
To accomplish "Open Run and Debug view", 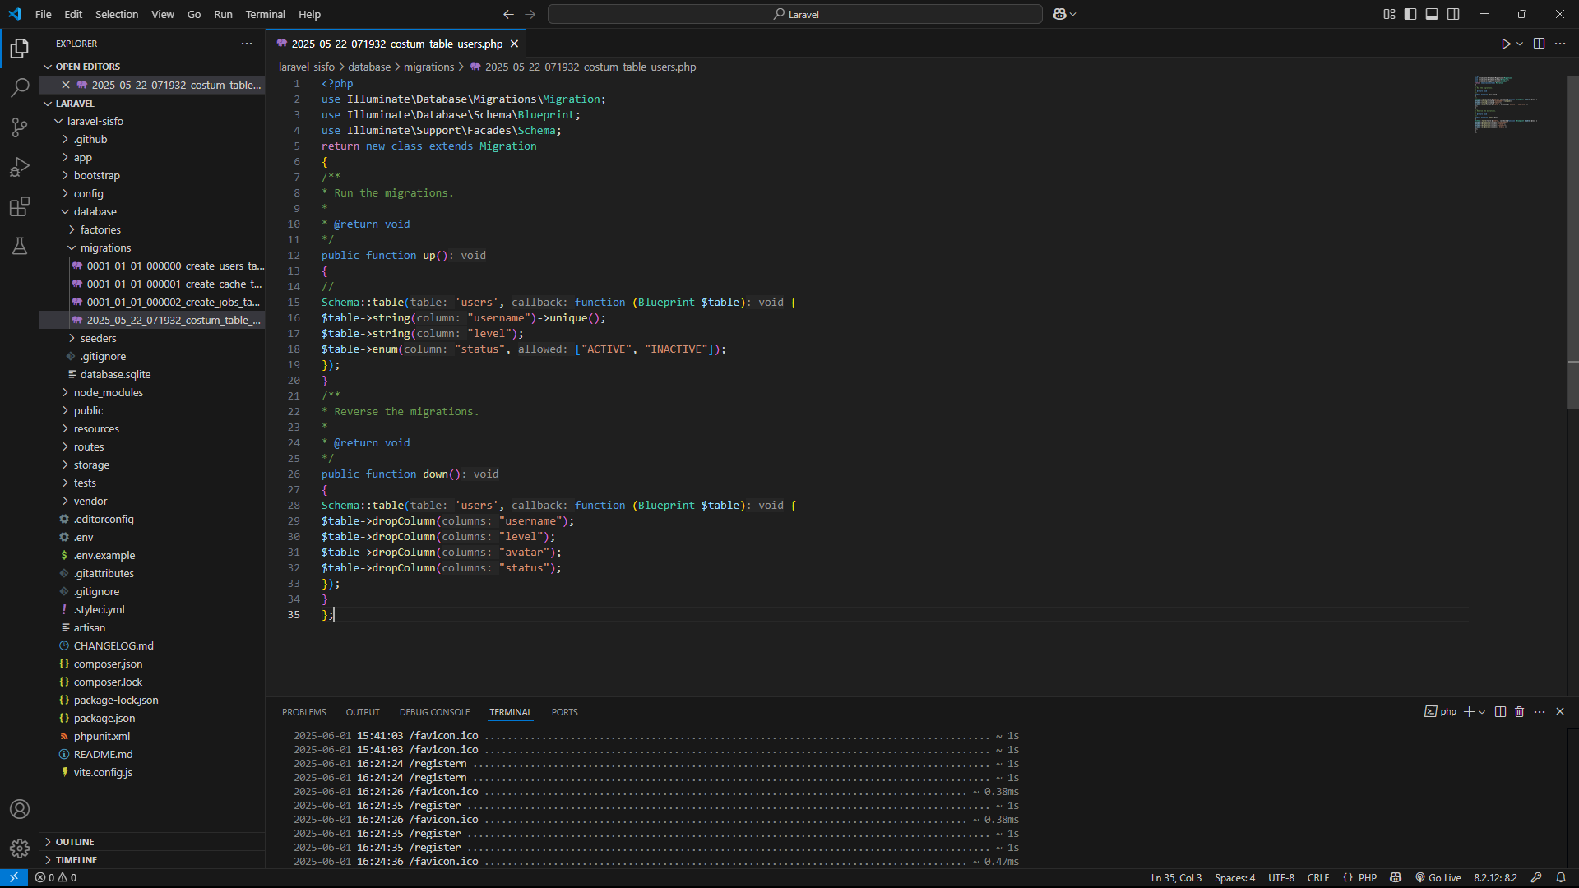I will pyautogui.click(x=20, y=167).
